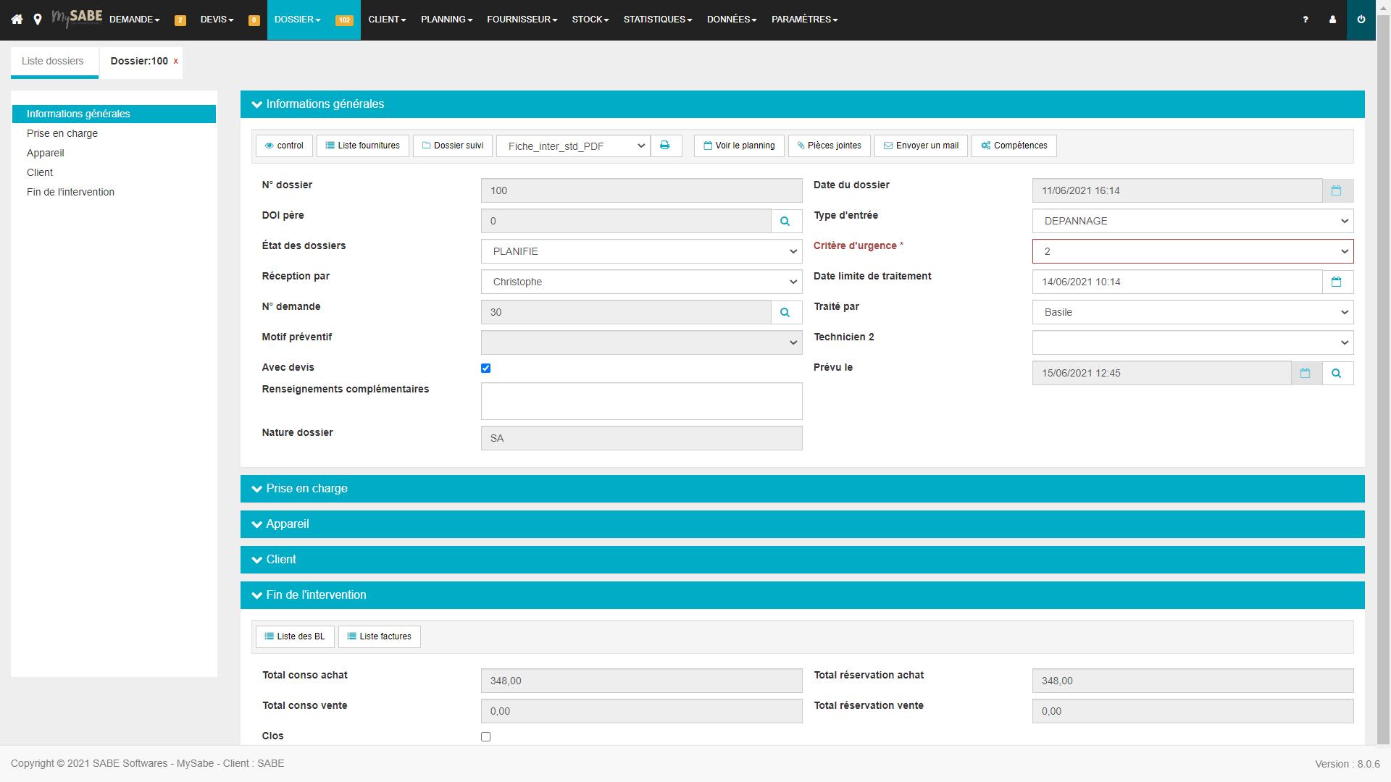This screenshot has height=782, width=1391.
Task: Select PLANIFIE from état des dossiers dropdown
Action: pyautogui.click(x=643, y=251)
